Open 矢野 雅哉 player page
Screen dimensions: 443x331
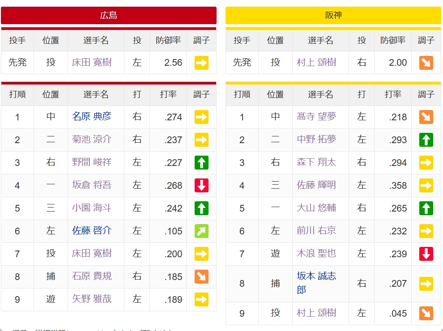pyautogui.click(x=92, y=299)
